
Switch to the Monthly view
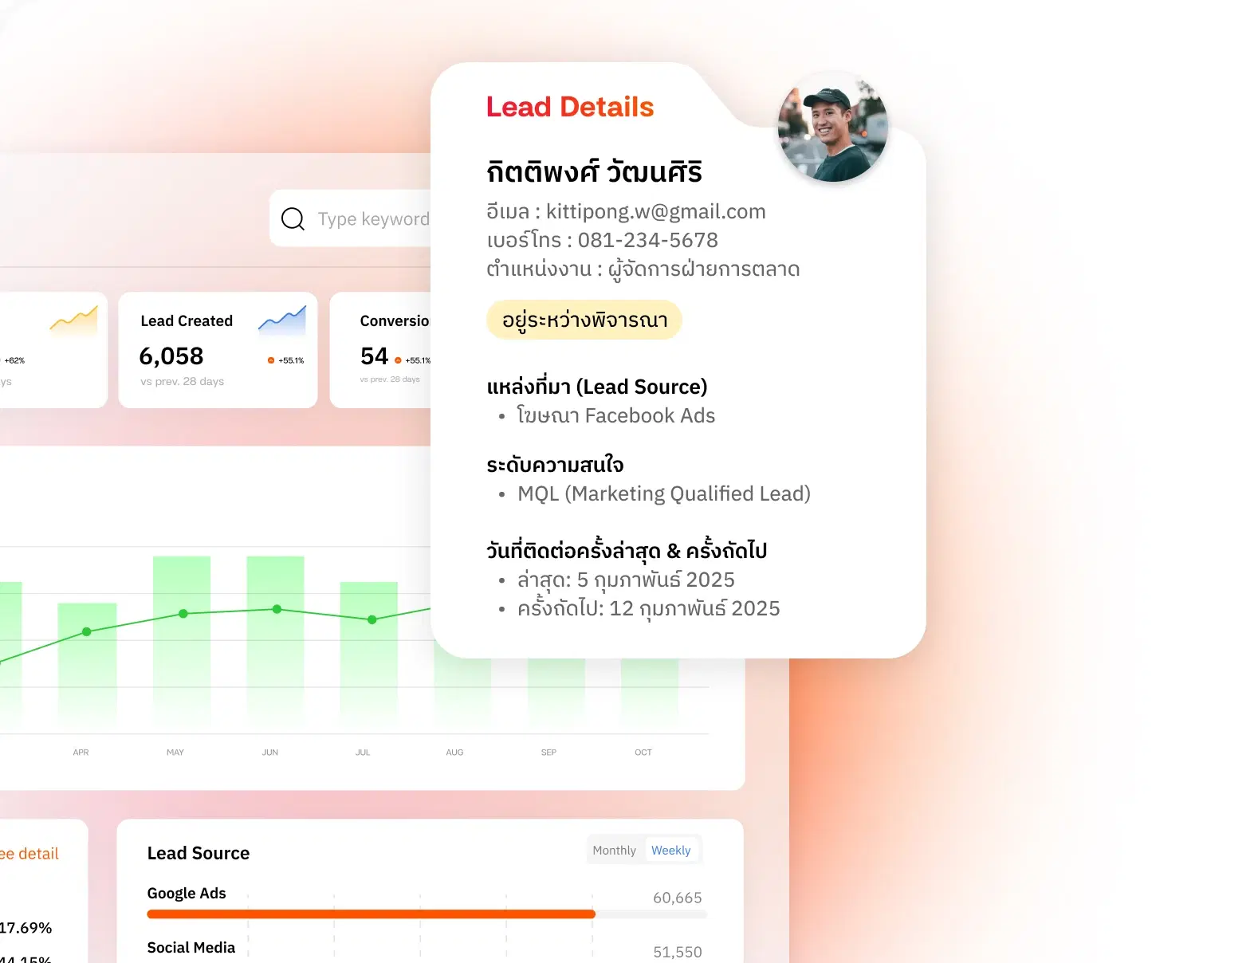tap(614, 851)
